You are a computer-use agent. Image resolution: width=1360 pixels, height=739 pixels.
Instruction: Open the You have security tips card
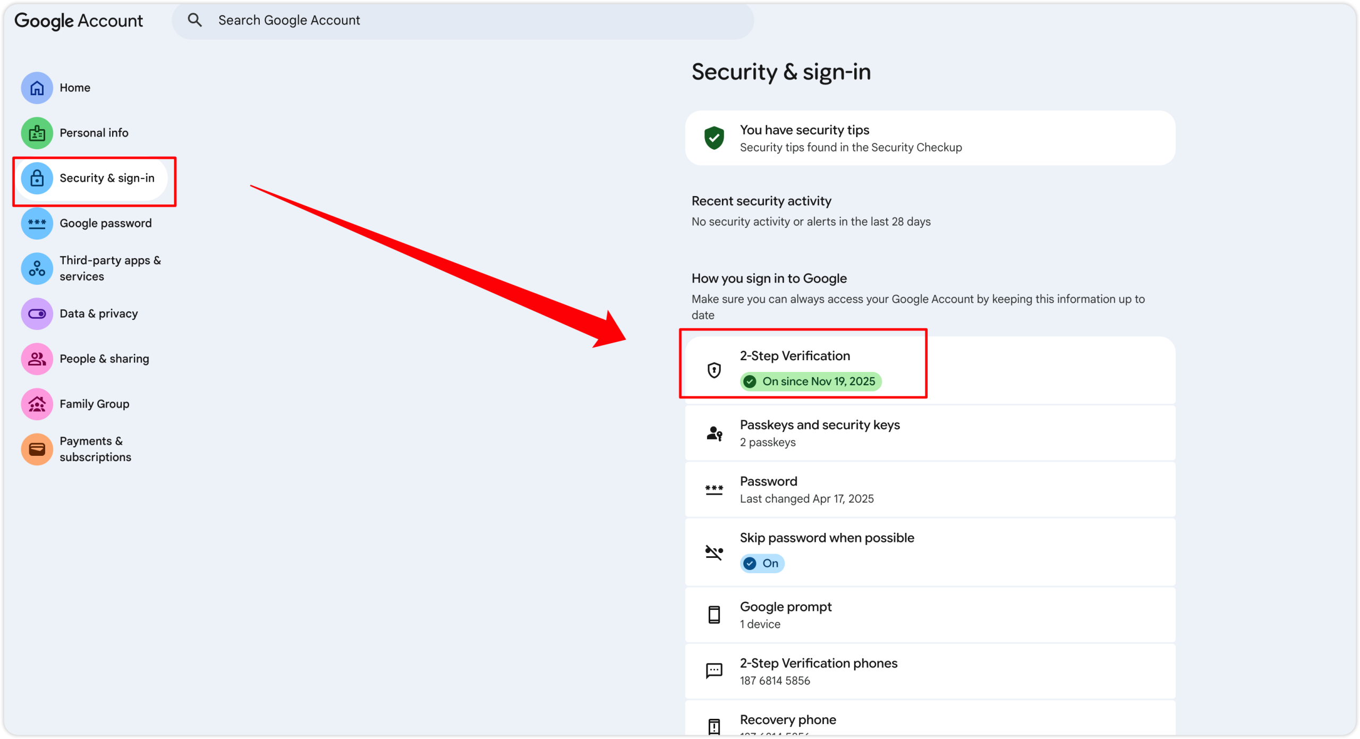(x=930, y=138)
